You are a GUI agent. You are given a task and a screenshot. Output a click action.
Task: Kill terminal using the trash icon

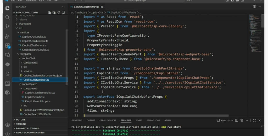242,120
